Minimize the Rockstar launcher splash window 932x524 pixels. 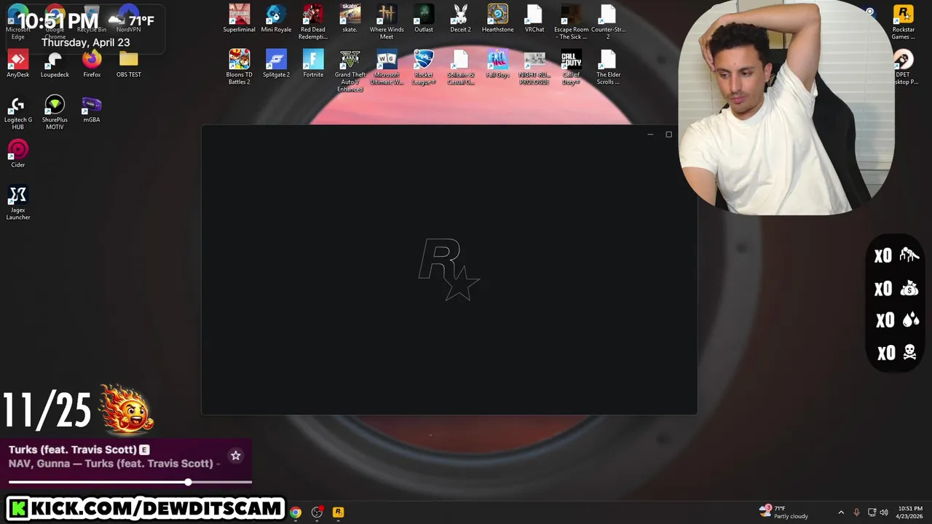click(x=650, y=134)
